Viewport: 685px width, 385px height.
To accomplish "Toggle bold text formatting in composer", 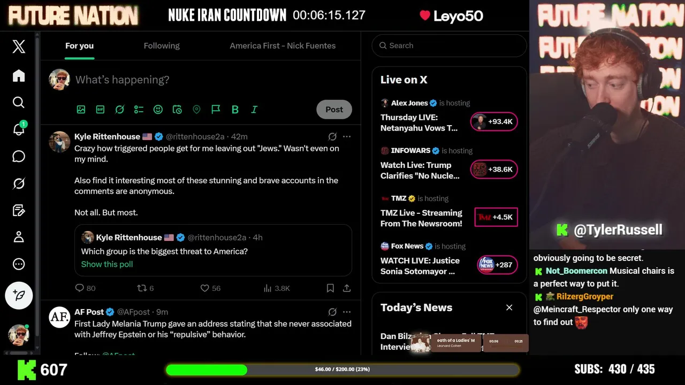I will click(235, 109).
